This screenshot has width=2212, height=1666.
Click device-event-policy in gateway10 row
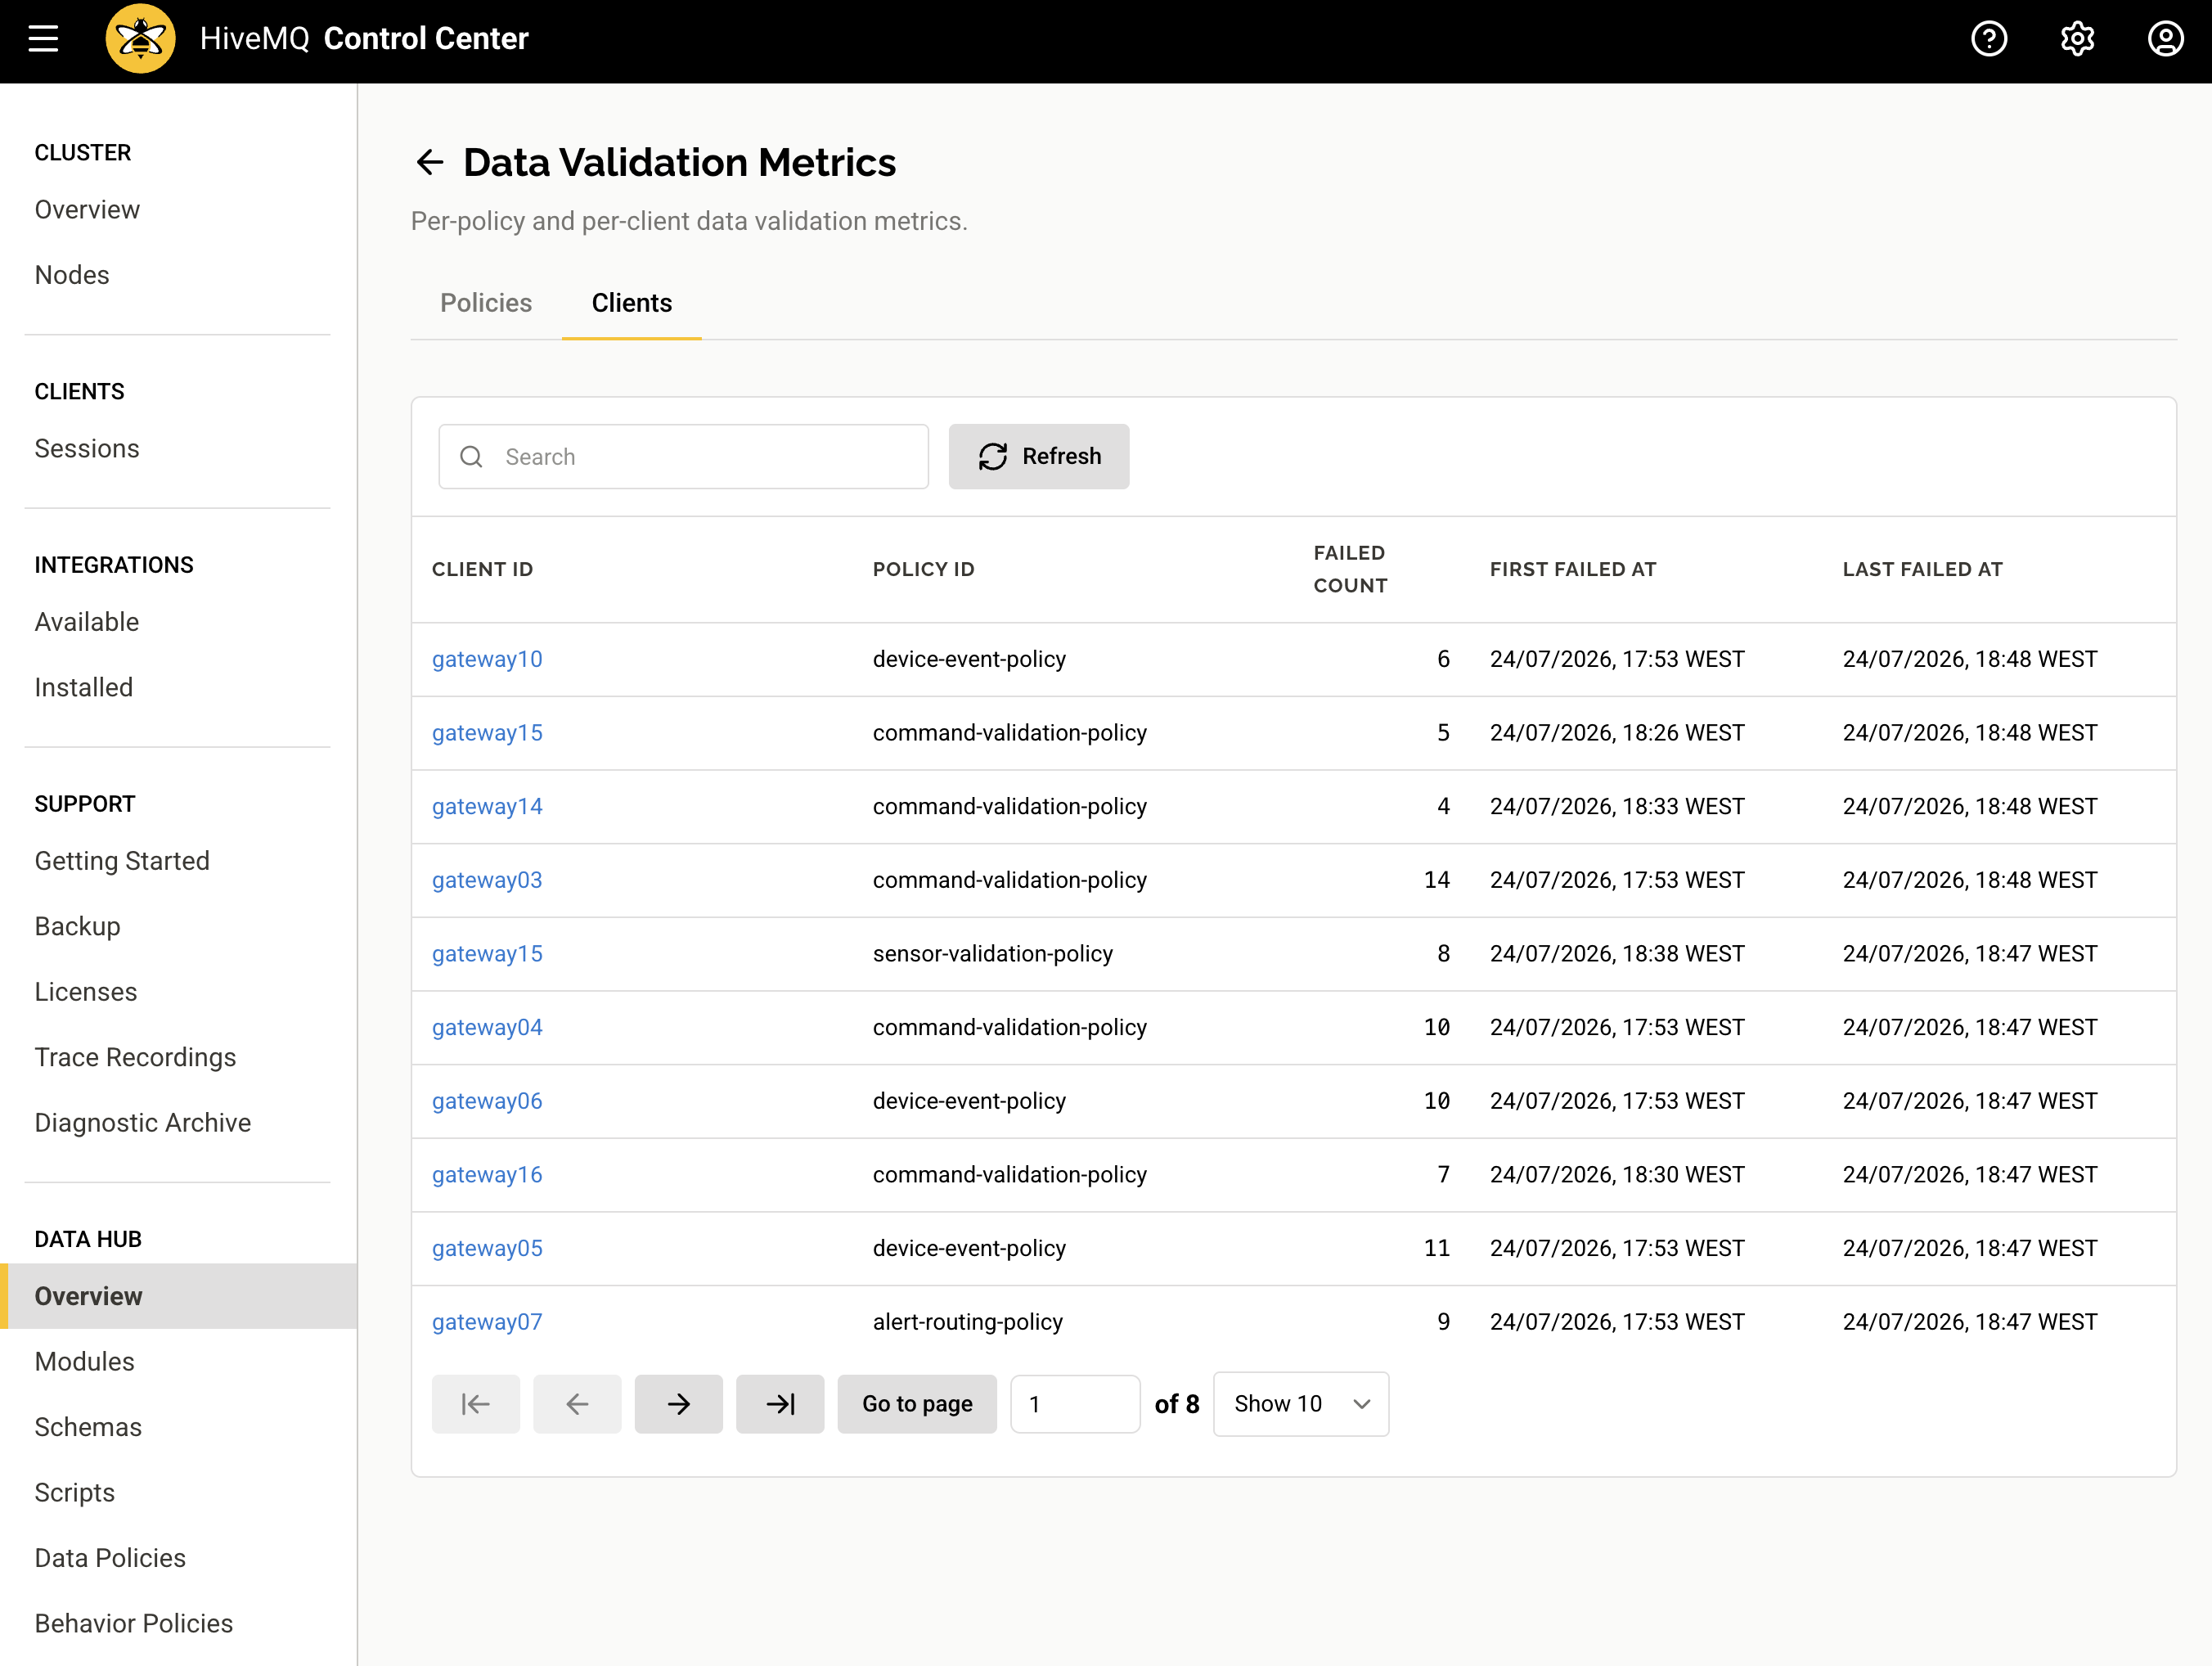[969, 659]
